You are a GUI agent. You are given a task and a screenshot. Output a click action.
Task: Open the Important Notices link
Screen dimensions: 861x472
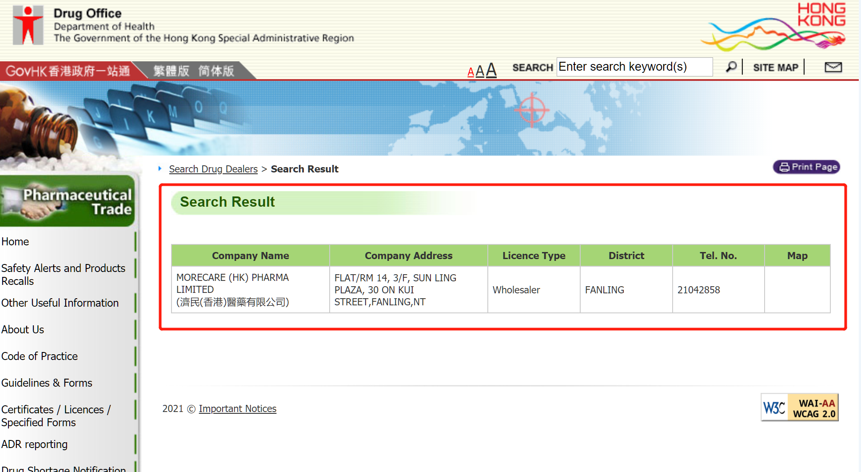pos(237,409)
